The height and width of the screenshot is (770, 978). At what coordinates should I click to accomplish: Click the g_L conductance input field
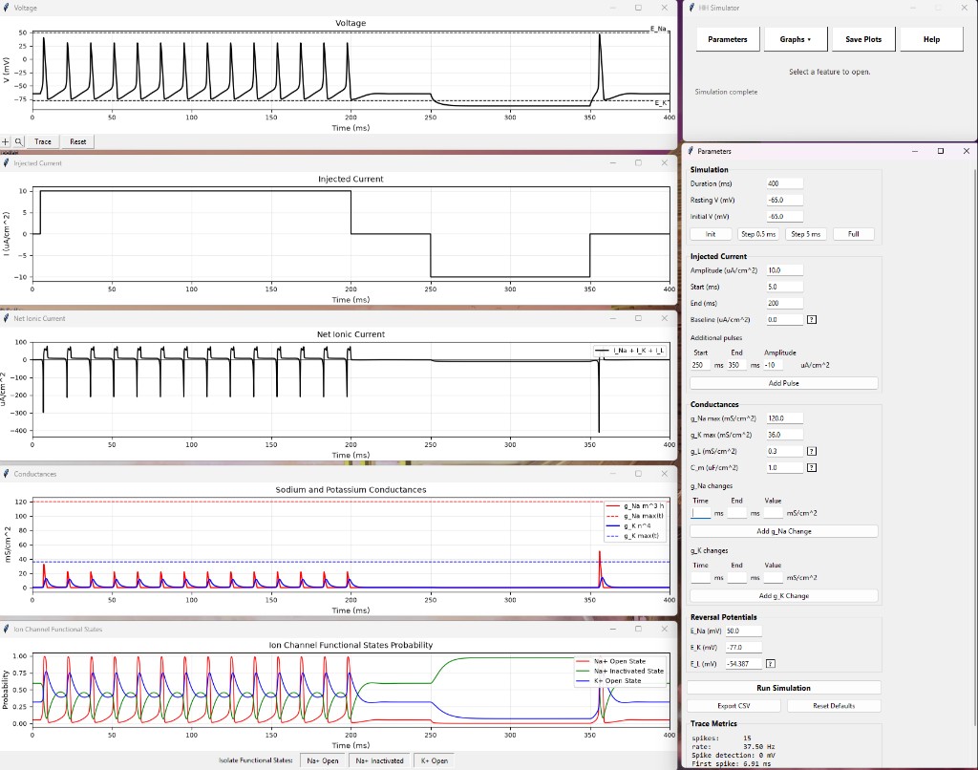784,451
